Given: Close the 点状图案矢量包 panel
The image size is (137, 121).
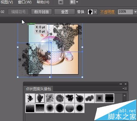Looking at the screenshot, I should coord(126,84).
